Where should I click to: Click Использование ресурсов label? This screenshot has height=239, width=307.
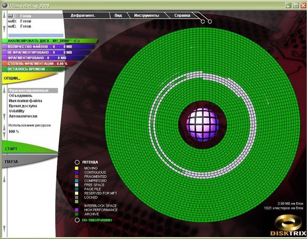pyautogui.click(x=30, y=125)
